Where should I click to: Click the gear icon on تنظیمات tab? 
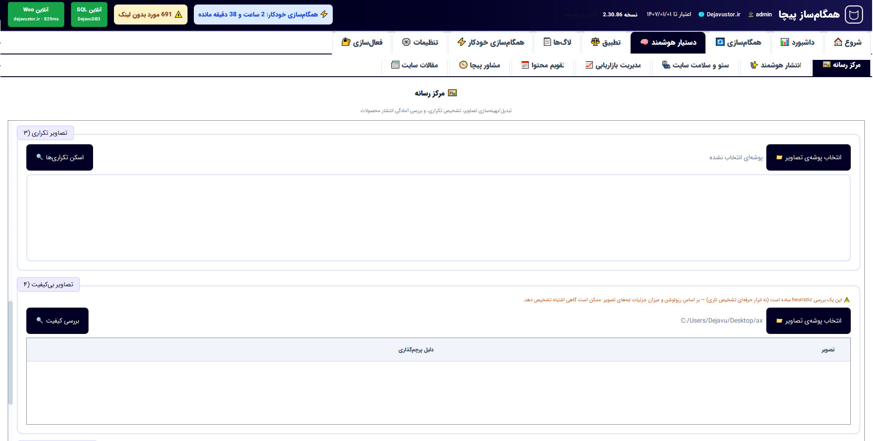tap(406, 42)
